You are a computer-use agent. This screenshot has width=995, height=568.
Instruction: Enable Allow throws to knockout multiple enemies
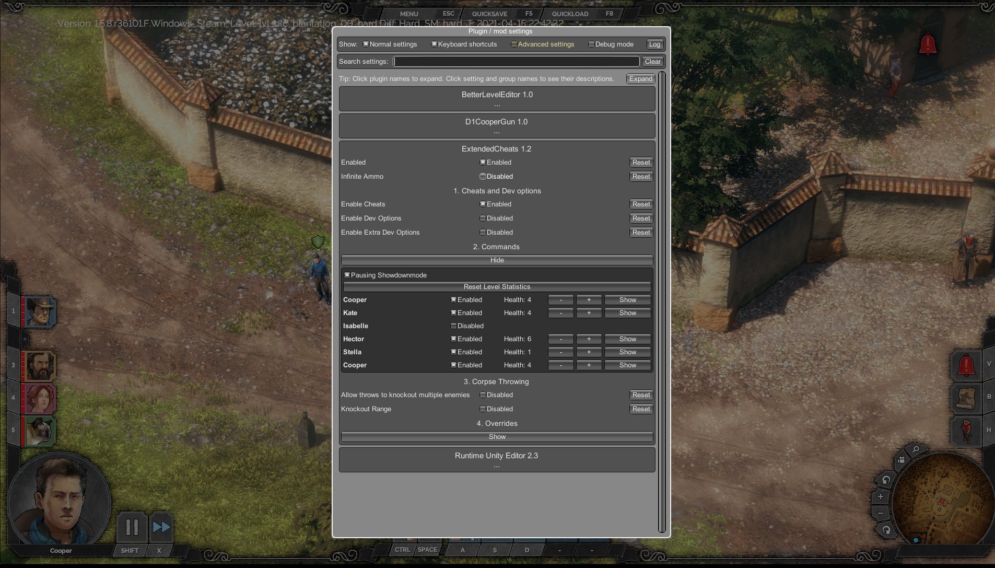[483, 395]
